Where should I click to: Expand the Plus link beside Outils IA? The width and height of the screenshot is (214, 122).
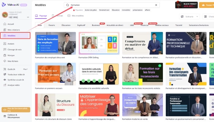click(x=25, y=69)
